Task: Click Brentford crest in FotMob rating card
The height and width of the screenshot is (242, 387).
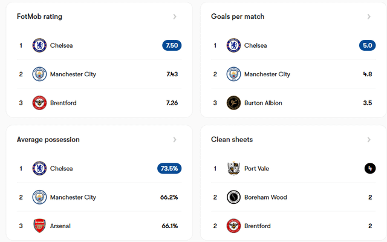Action: (39, 103)
